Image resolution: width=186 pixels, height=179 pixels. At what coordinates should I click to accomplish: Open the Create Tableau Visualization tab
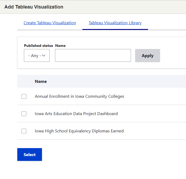click(x=50, y=23)
